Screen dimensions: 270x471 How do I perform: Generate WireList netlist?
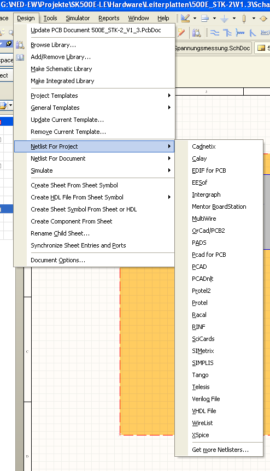point(219,422)
